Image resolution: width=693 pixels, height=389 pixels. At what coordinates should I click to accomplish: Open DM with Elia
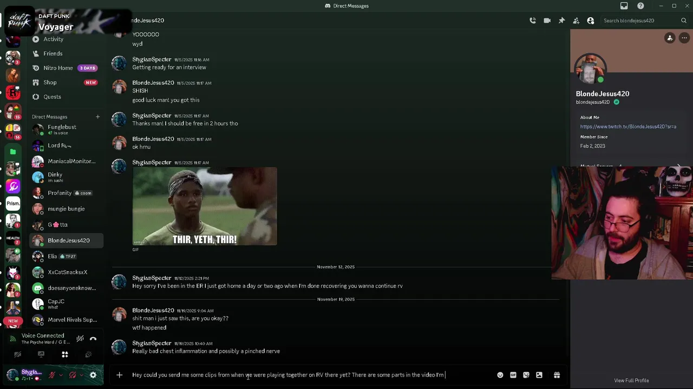(x=66, y=256)
